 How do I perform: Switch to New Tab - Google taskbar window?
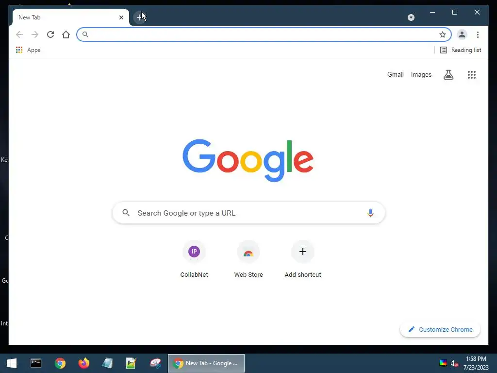click(x=206, y=363)
